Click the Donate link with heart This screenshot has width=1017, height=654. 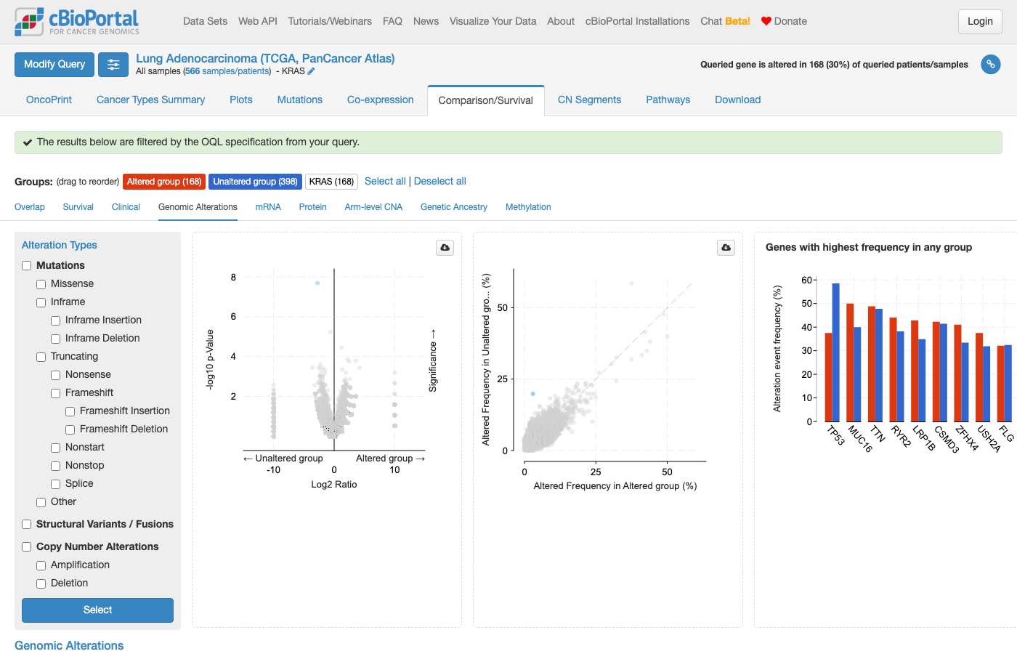(x=784, y=21)
